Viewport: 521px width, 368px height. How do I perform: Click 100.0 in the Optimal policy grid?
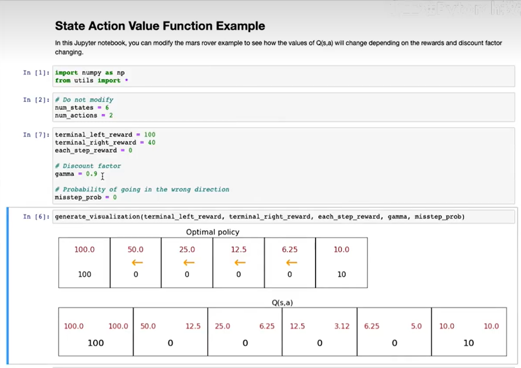pos(84,250)
